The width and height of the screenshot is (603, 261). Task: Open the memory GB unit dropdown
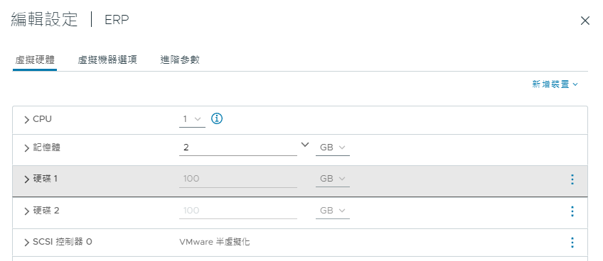point(333,148)
